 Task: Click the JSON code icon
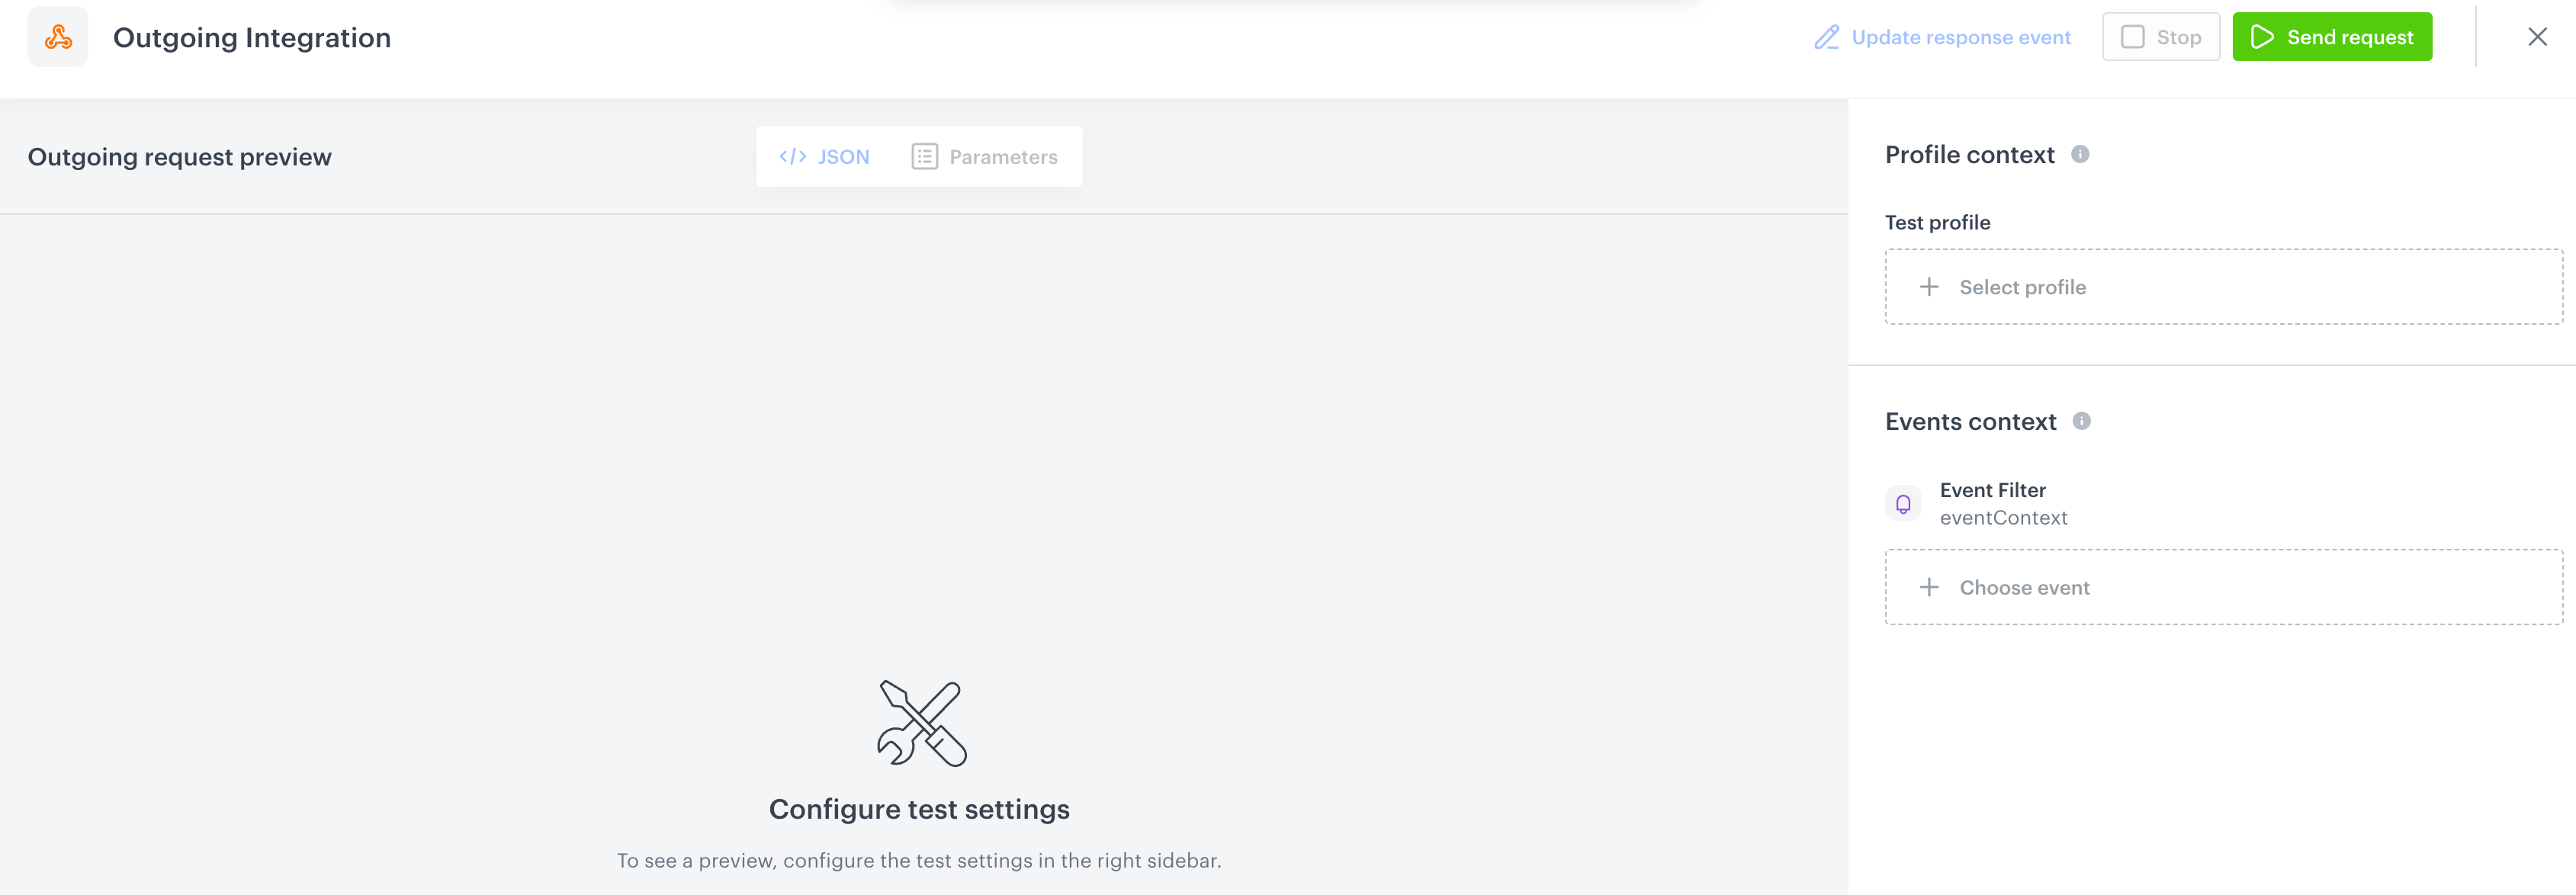[x=793, y=156]
